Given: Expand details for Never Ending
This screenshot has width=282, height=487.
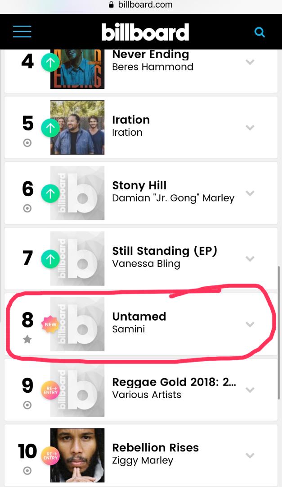Looking at the screenshot, I should pyautogui.click(x=250, y=62).
